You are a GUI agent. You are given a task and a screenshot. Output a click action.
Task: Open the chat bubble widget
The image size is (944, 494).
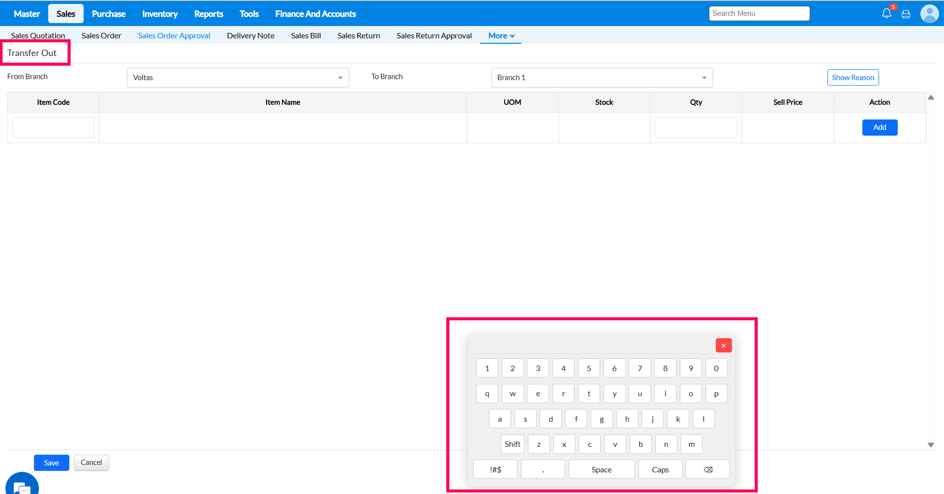[22, 486]
